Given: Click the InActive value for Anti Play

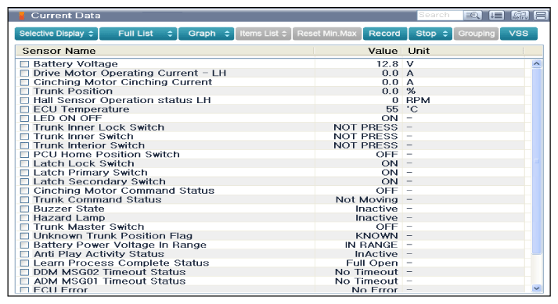Looking at the screenshot, I should click(376, 254).
